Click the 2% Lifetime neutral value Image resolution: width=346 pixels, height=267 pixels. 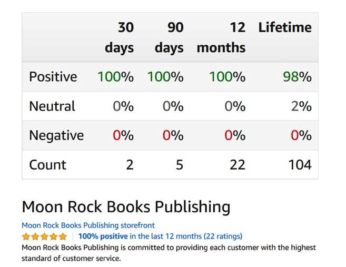[301, 106]
